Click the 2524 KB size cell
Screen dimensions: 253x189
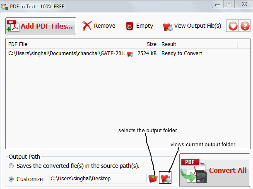click(x=147, y=53)
